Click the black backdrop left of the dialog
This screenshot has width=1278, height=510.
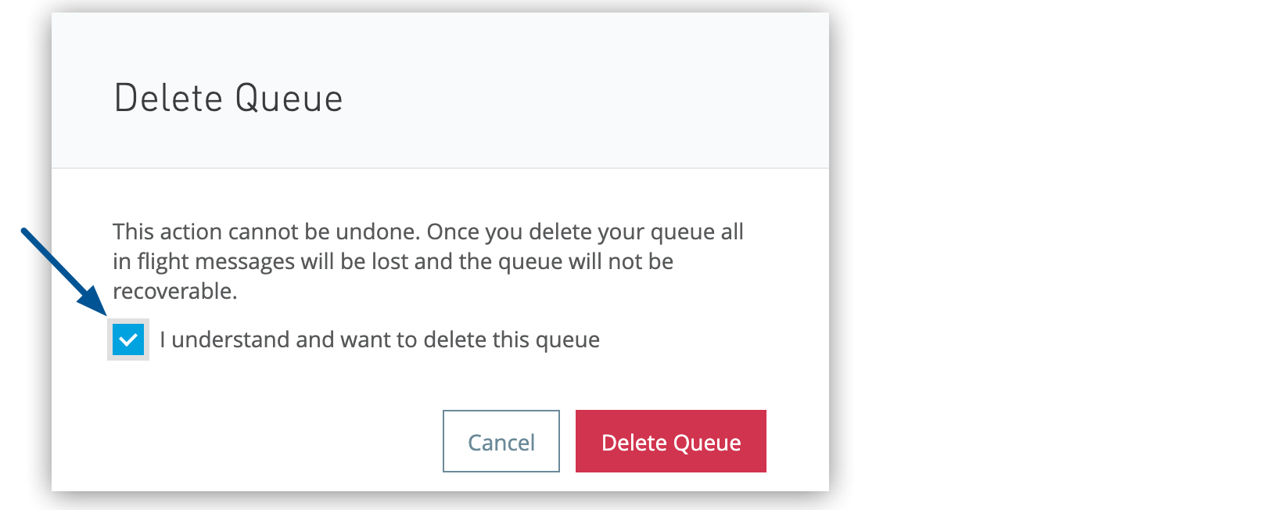[x=25, y=391]
